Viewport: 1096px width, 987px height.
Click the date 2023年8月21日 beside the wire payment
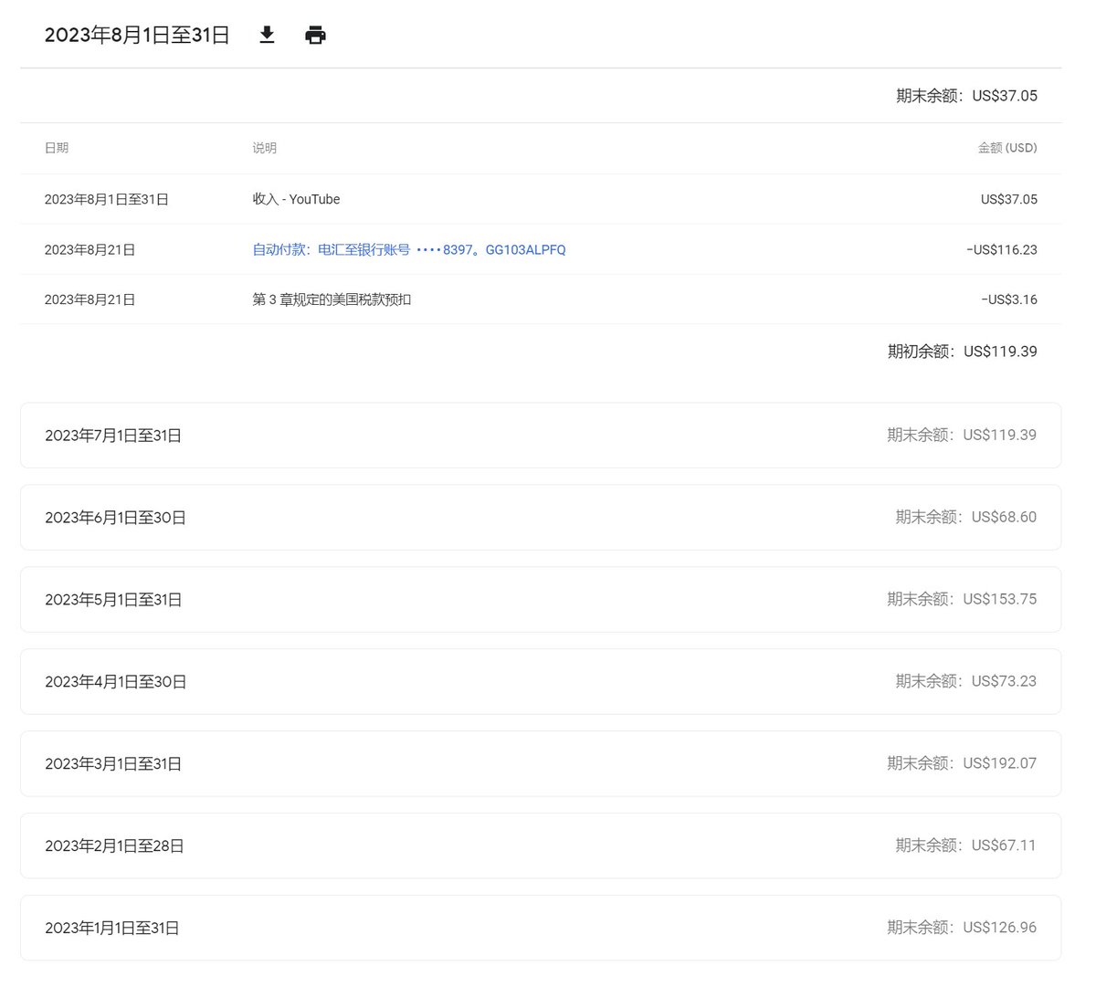tap(90, 249)
